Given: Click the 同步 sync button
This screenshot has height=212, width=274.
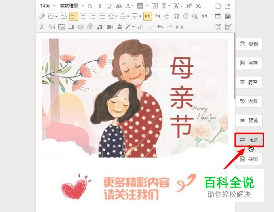Looking at the screenshot, I should pyautogui.click(x=249, y=140).
